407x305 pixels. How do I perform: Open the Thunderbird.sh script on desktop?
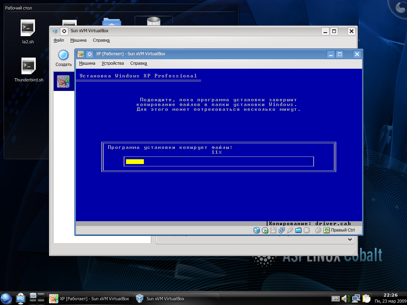[29, 70]
